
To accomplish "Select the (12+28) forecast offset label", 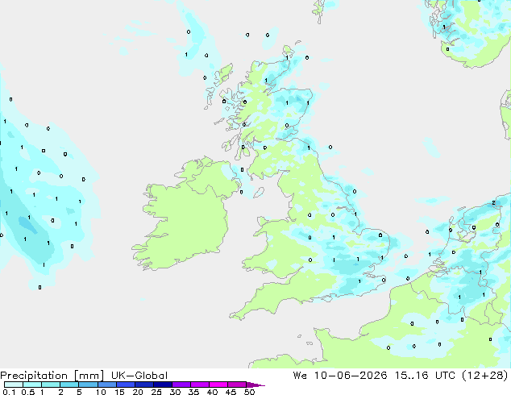I will (485, 376).
